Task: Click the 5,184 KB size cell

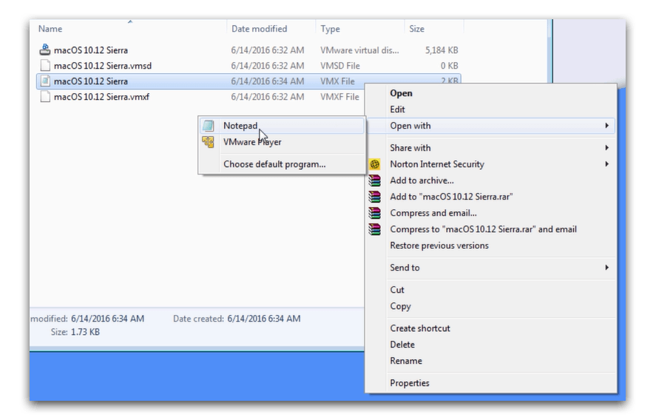Action: click(442, 50)
